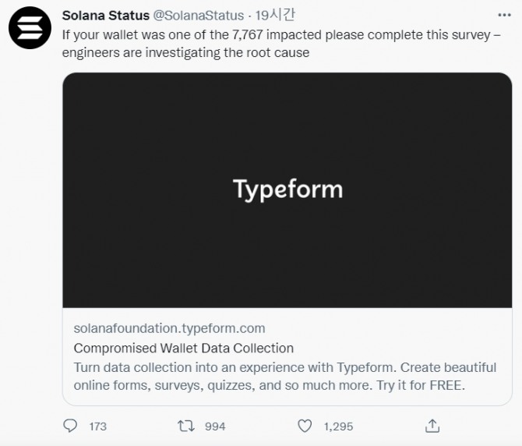The height and width of the screenshot is (446, 522).
Task: Open the Typeform preview card image
Action: click(x=287, y=189)
